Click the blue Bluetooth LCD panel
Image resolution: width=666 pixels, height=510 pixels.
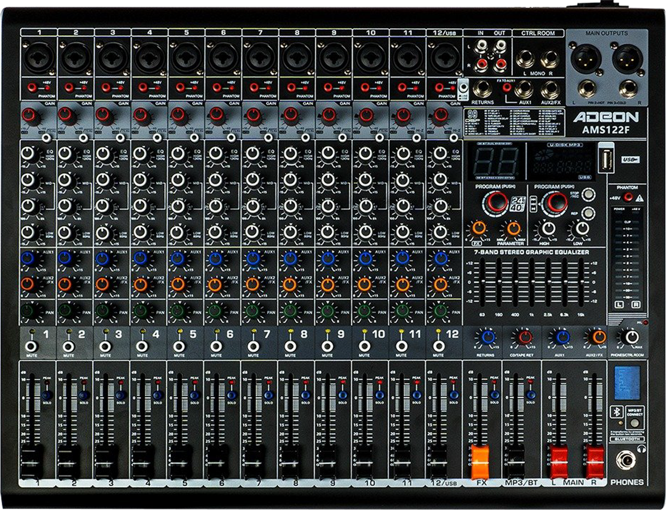[627, 383]
